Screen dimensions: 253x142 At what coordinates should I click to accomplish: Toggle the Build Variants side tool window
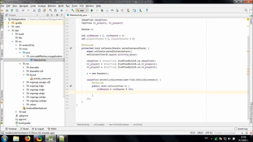[2, 116]
